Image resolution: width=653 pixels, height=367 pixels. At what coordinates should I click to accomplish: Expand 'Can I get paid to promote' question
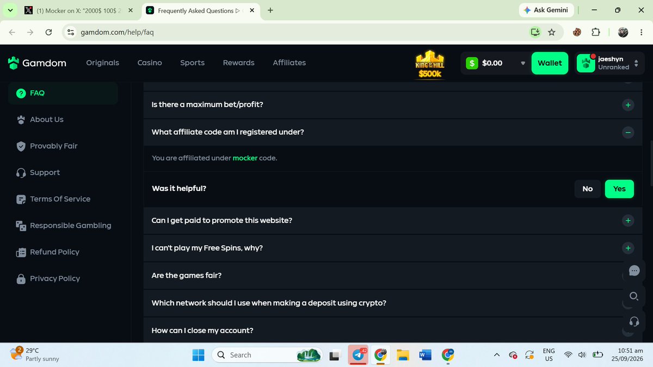pos(392,221)
